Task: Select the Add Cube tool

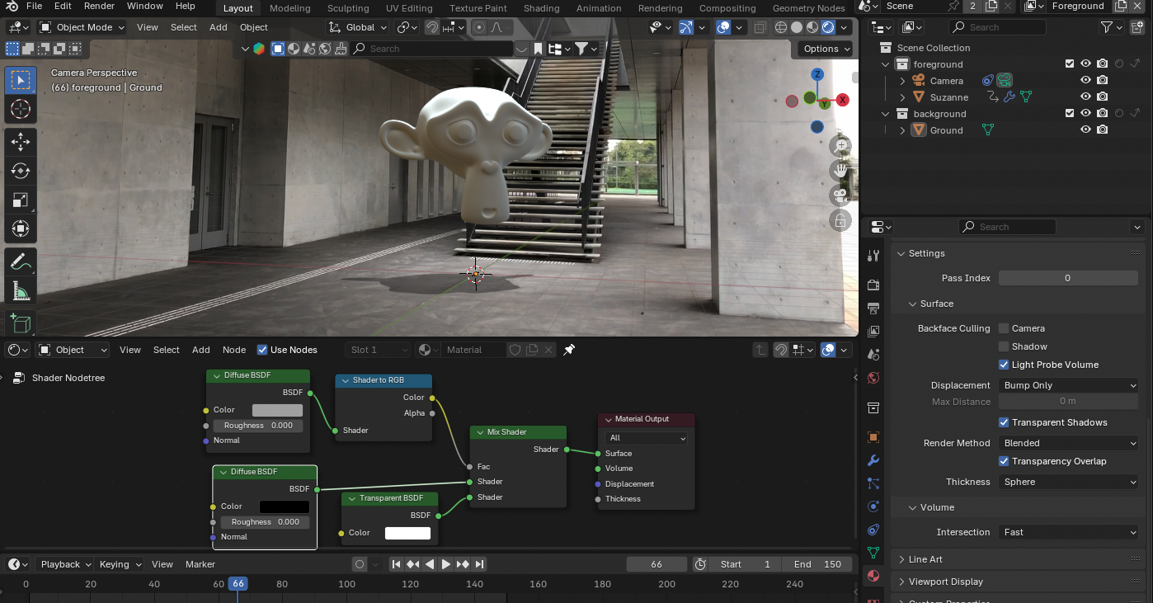Action: point(21,323)
